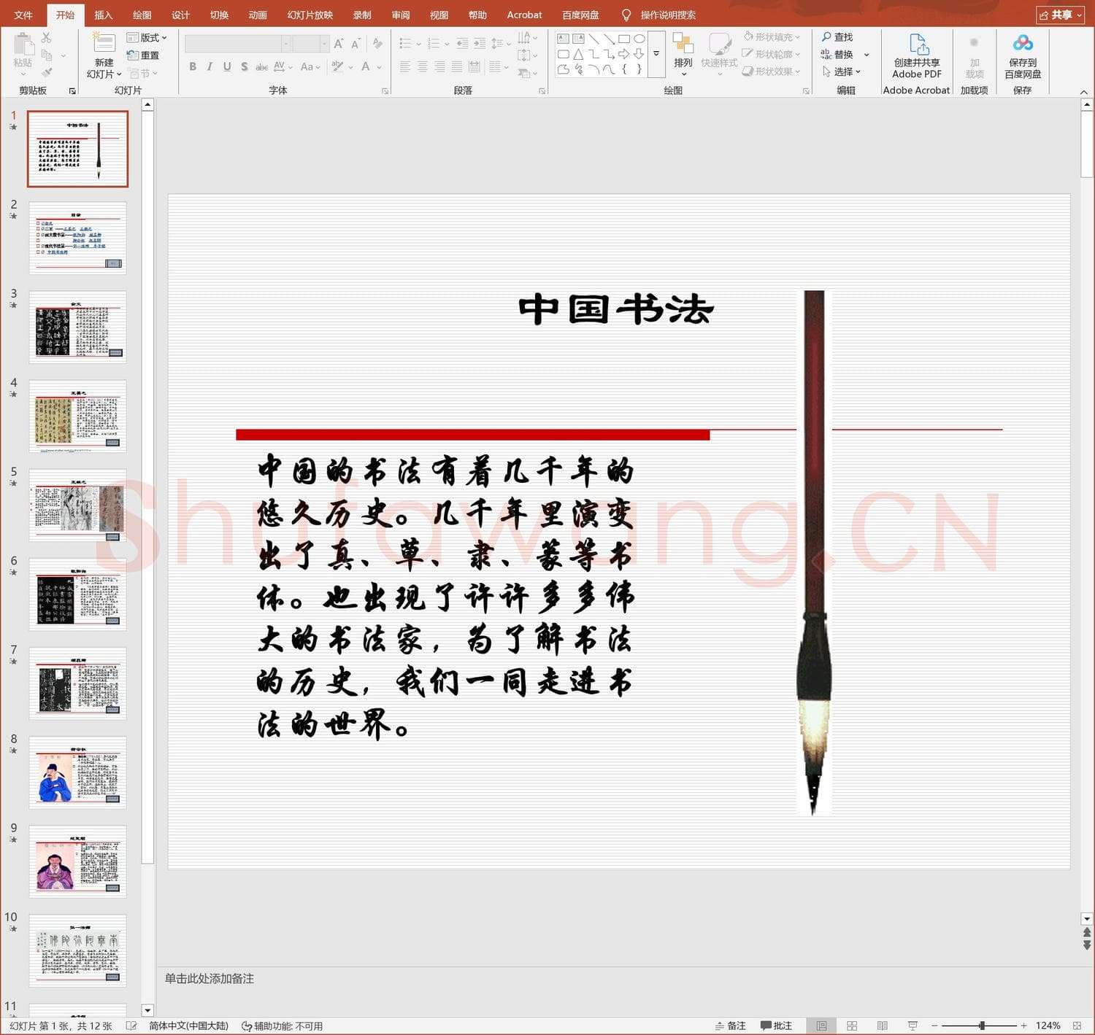The height and width of the screenshot is (1035, 1095).
Task: Click the Increase Font Size icon
Action: click(x=339, y=44)
